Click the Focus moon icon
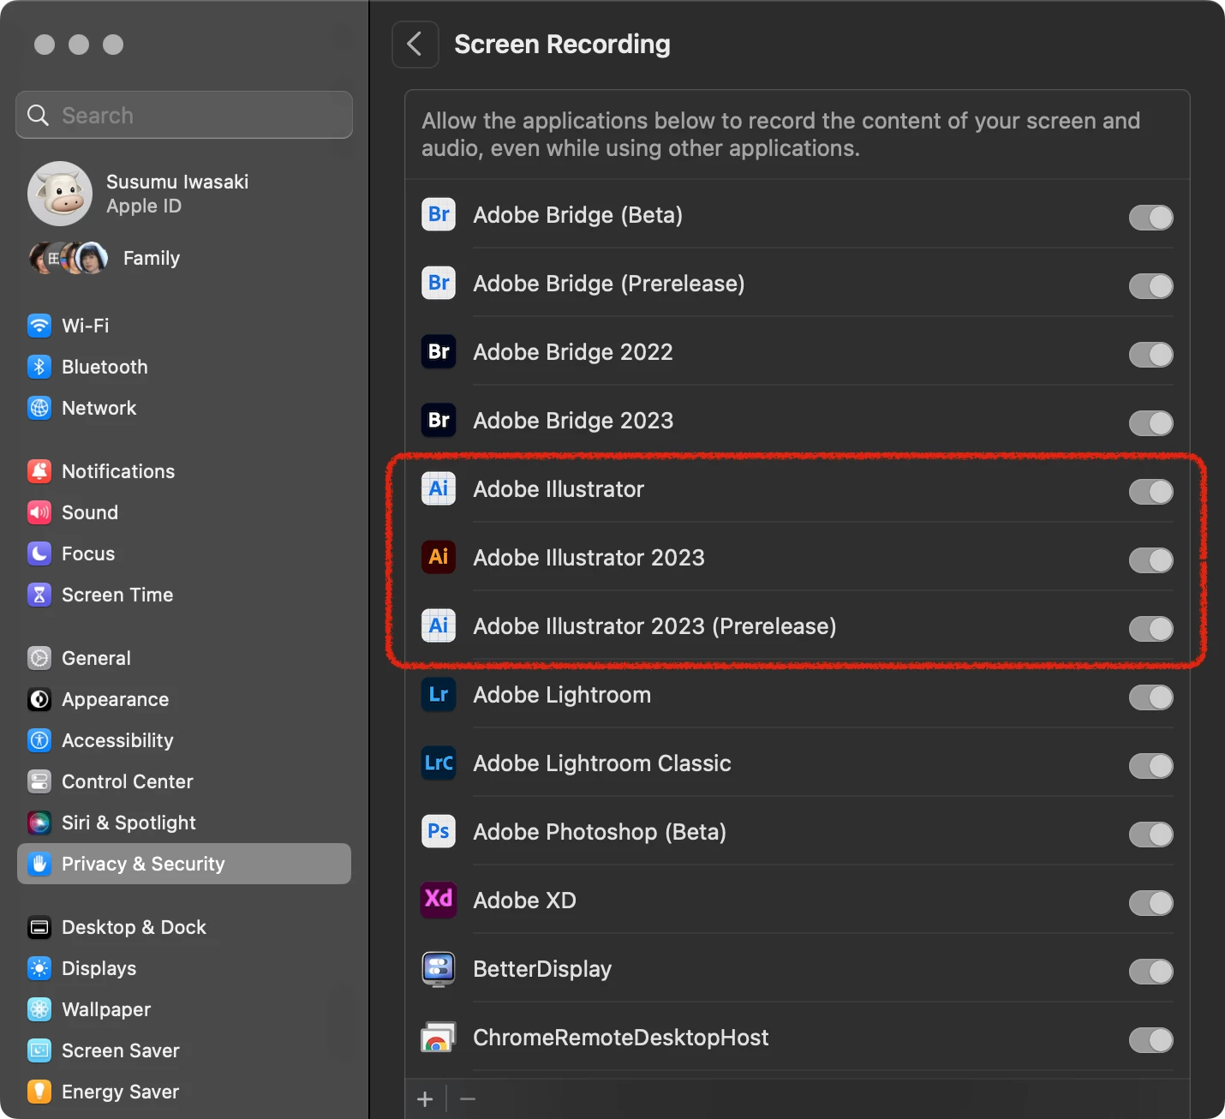Image resolution: width=1225 pixels, height=1119 pixels. [x=39, y=554]
